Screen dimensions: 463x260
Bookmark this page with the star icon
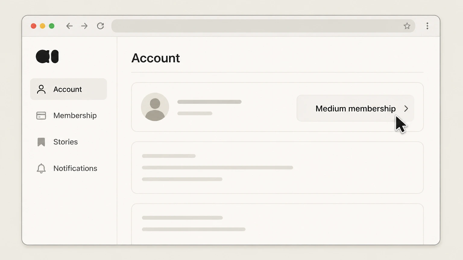coord(407,26)
